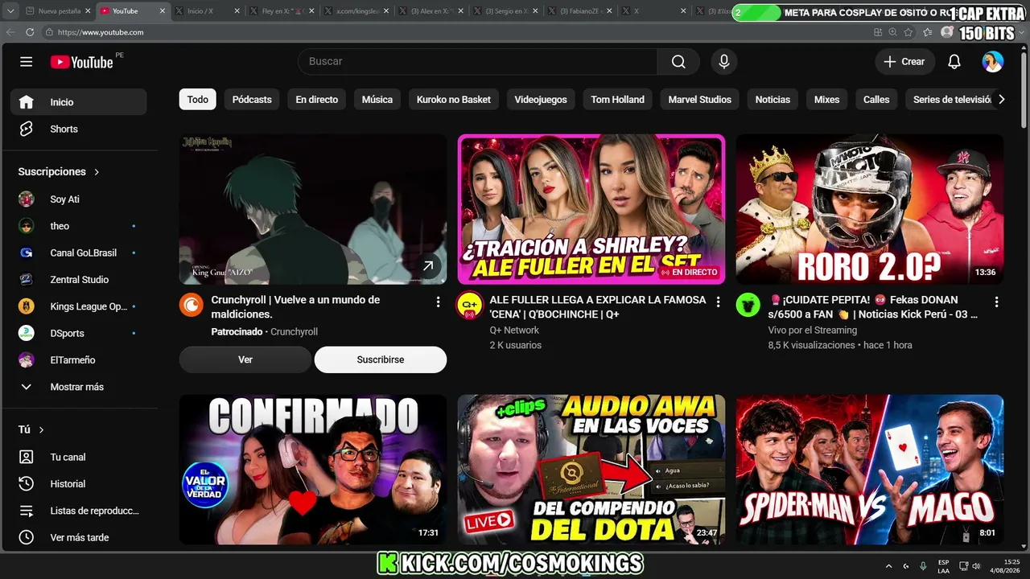Open the ALE FULLER LLEGA A EXPLICAR video title

pyautogui.click(x=598, y=307)
